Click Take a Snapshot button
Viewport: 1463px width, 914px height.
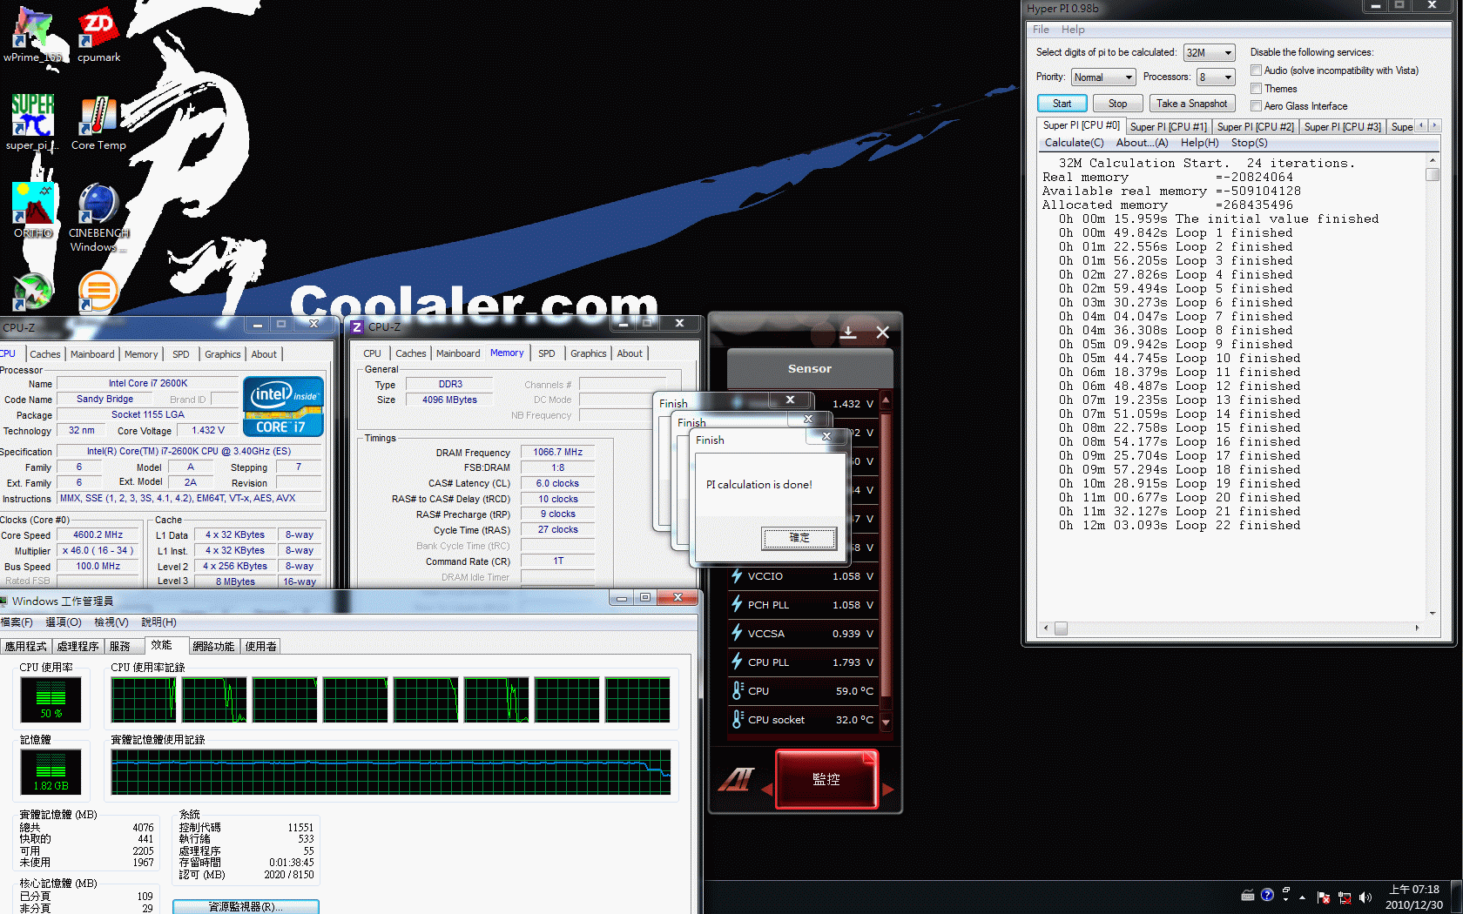pyautogui.click(x=1191, y=104)
